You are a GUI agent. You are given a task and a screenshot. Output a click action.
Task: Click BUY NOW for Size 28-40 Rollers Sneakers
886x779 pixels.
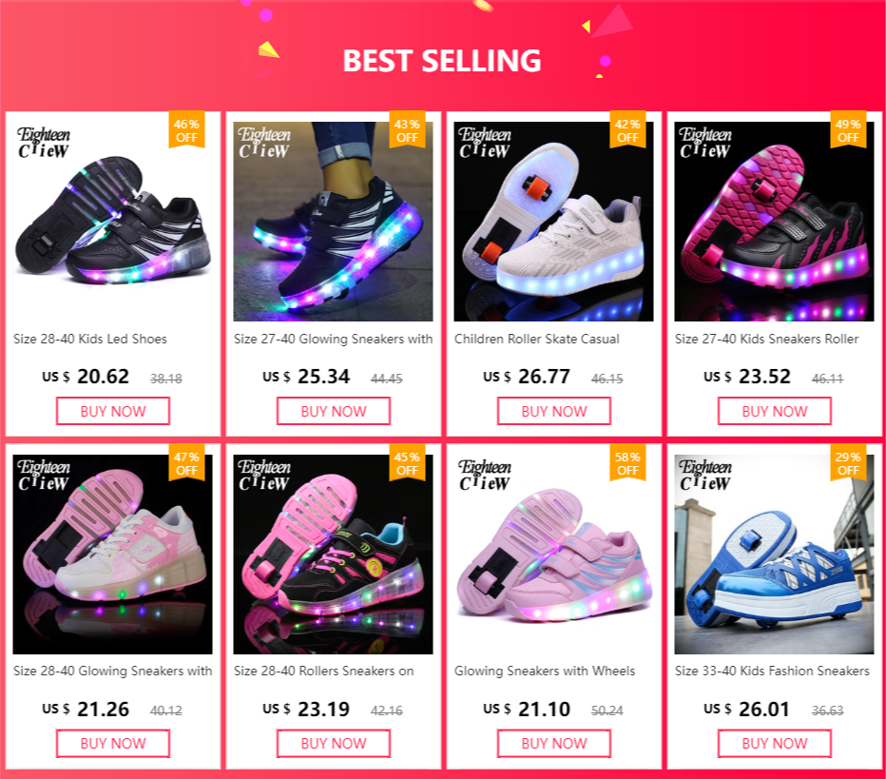pos(334,743)
